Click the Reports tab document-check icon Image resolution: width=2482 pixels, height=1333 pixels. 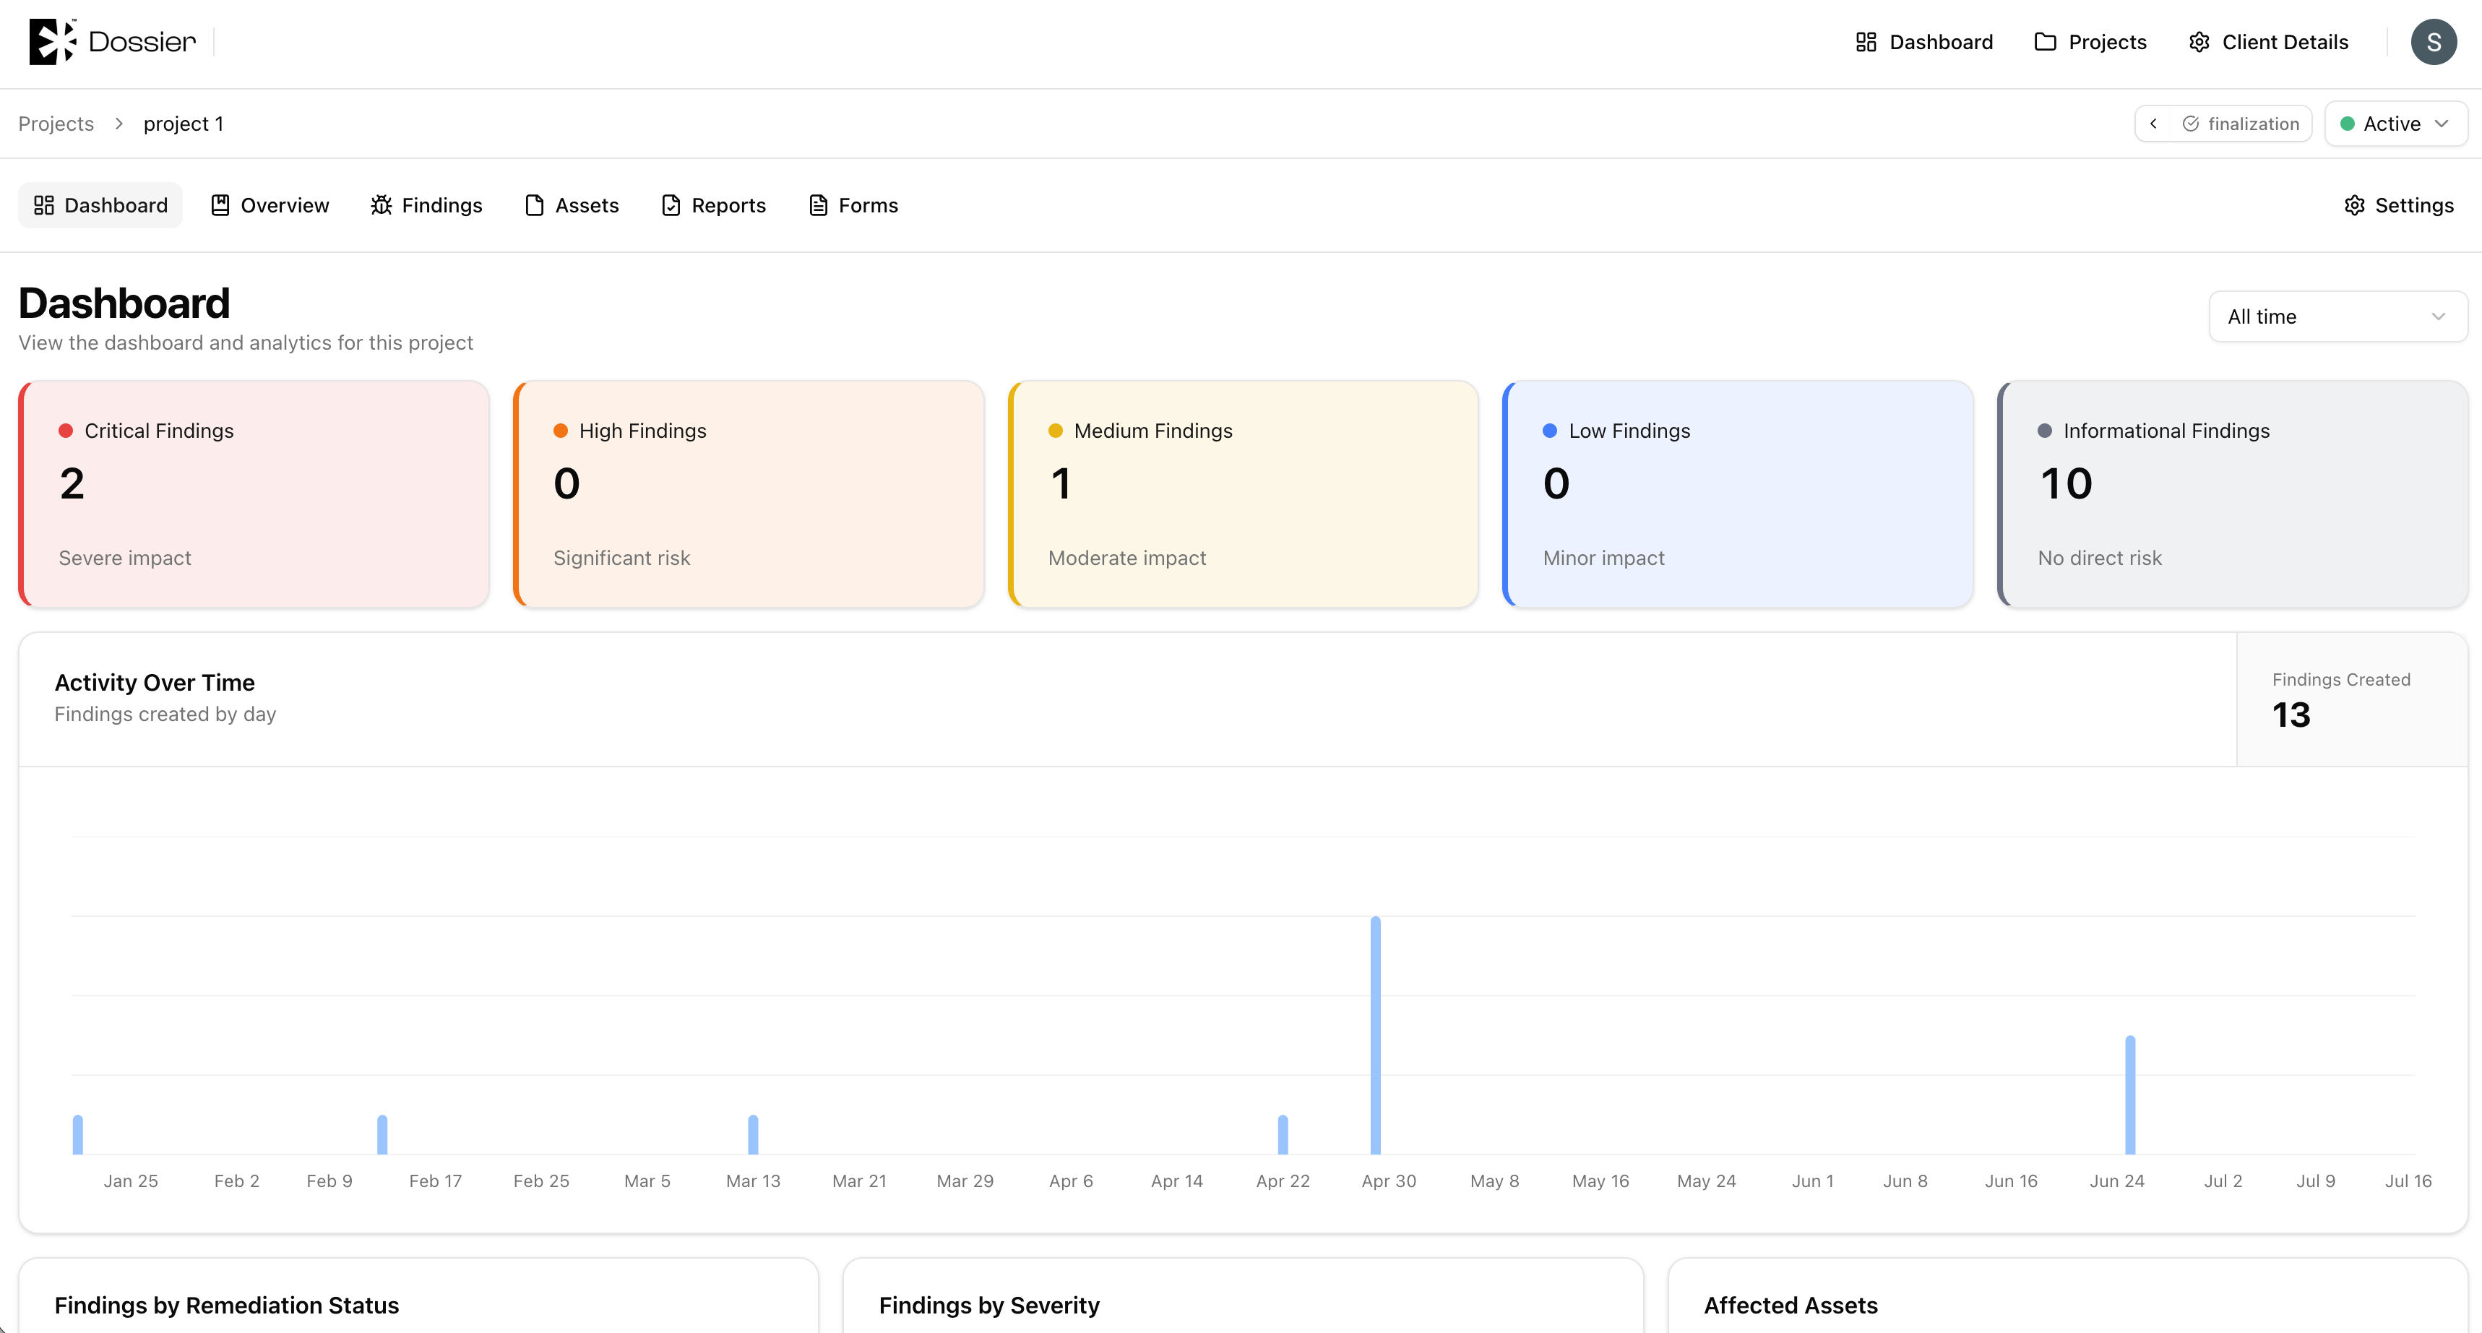[671, 205]
